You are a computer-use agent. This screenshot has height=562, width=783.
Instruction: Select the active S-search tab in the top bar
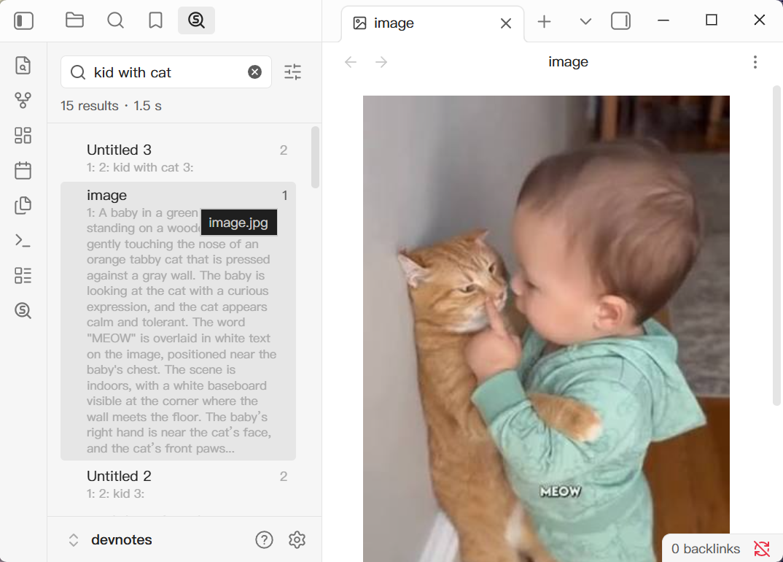(196, 20)
